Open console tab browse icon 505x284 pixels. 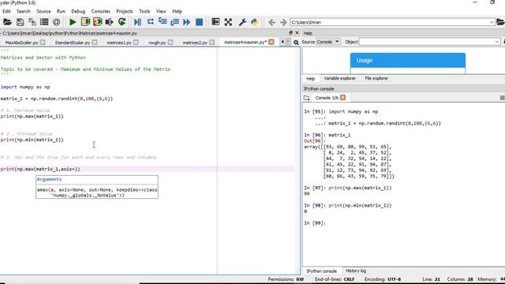pyautogui.click(x=306, y=98)
